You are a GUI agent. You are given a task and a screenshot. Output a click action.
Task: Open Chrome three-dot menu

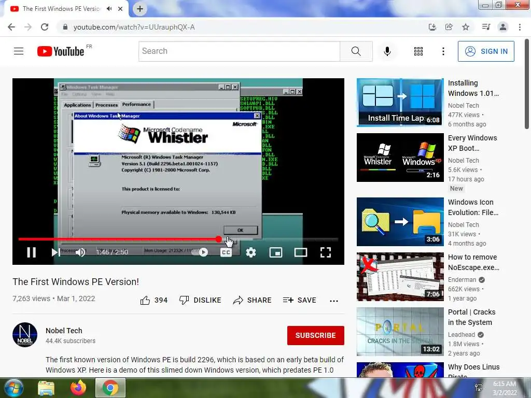click(x=520, y=27)
